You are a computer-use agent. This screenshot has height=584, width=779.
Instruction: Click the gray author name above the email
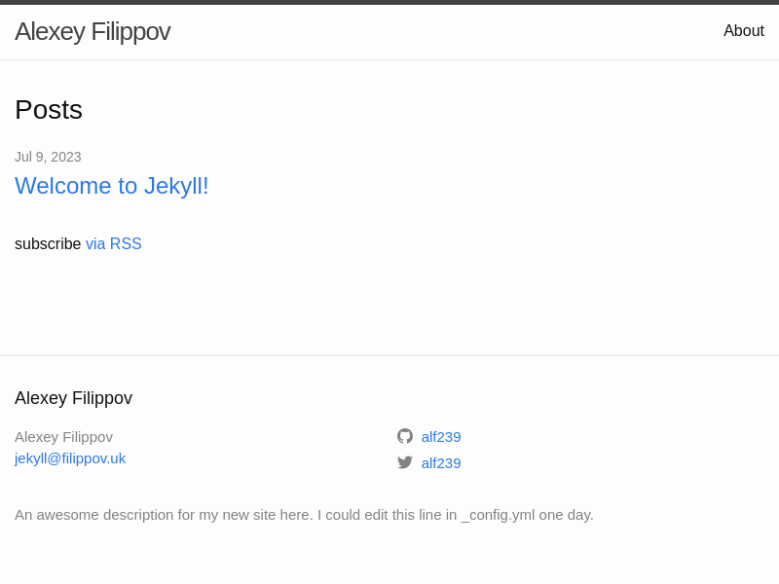[63, 437]
